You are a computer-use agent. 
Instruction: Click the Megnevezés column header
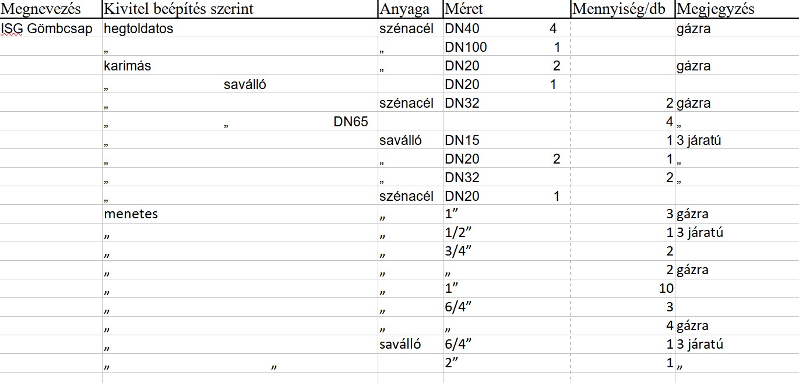click(x=41, y=9)
